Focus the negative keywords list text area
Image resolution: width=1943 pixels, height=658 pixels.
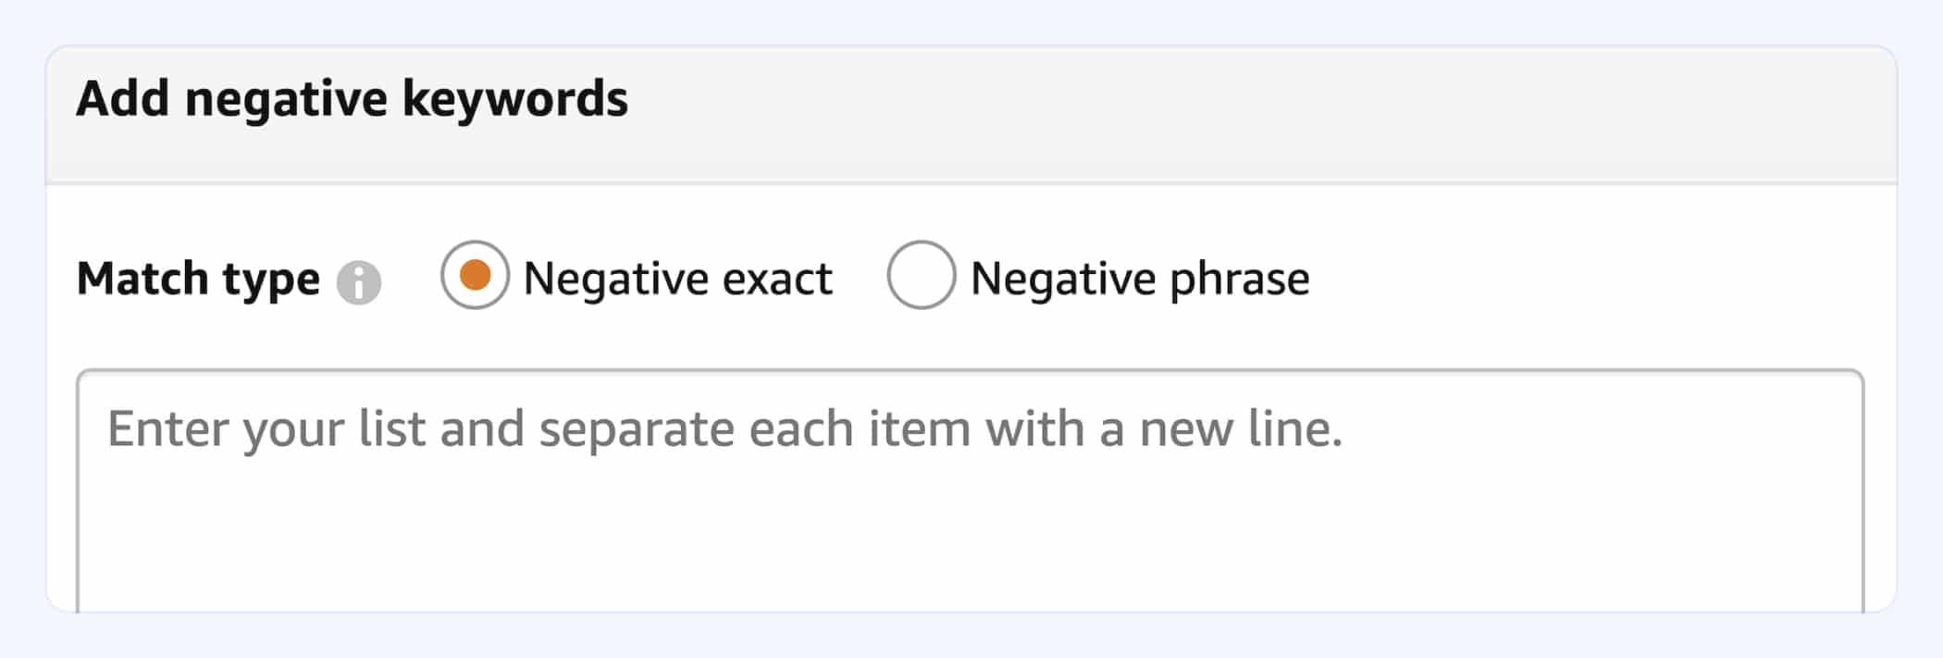(970, 491)
